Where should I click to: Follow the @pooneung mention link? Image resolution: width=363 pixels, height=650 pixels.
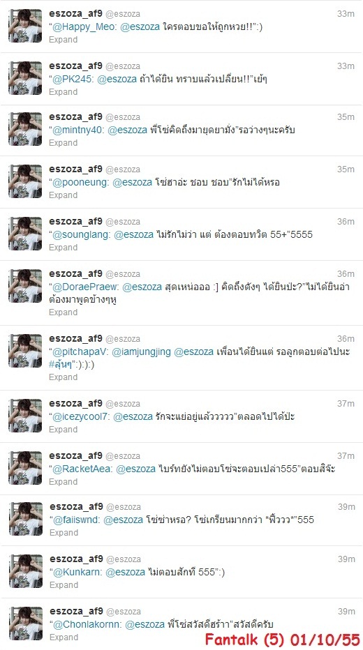[x=80, y=182]
